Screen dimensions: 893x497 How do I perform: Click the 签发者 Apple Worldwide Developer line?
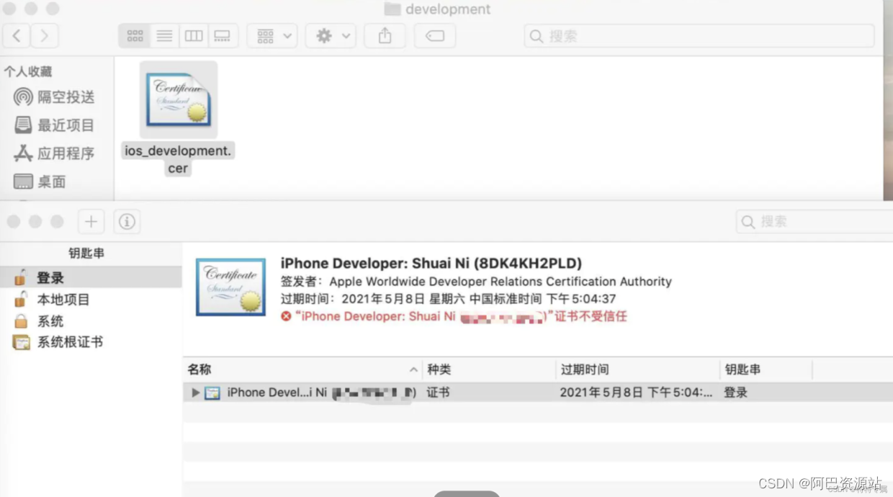[x=476, y=282]
